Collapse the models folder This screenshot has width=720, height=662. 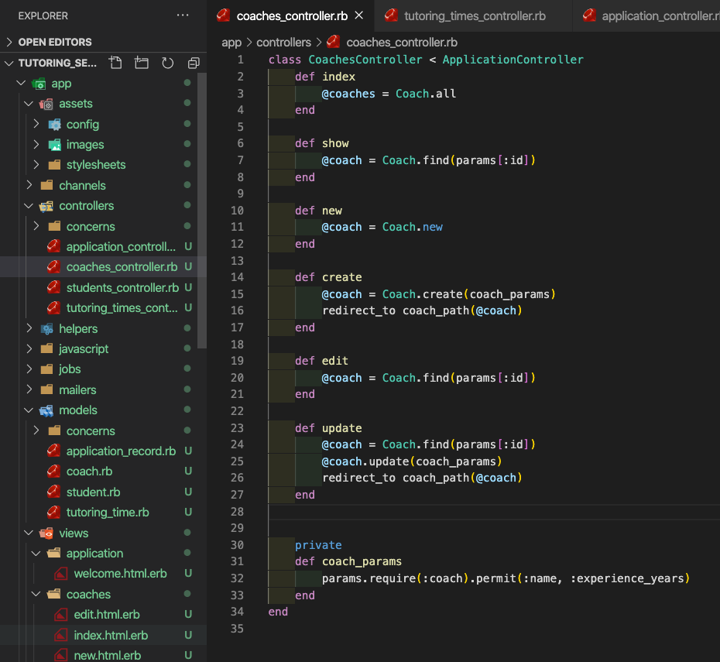pos(28,410)
